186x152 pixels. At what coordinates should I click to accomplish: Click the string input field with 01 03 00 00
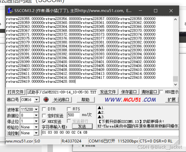click(x=110, y=132)
